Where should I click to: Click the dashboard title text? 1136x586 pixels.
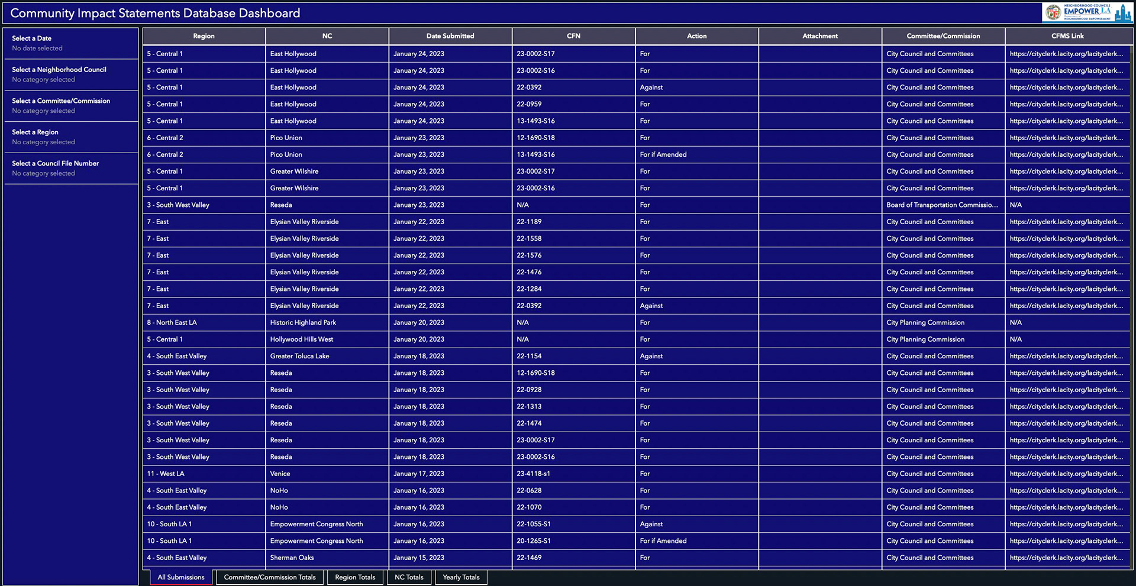pyautogui.click(x=155, y=13)
